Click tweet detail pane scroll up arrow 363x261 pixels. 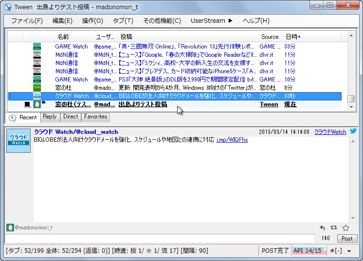click(x=353, y=141)
